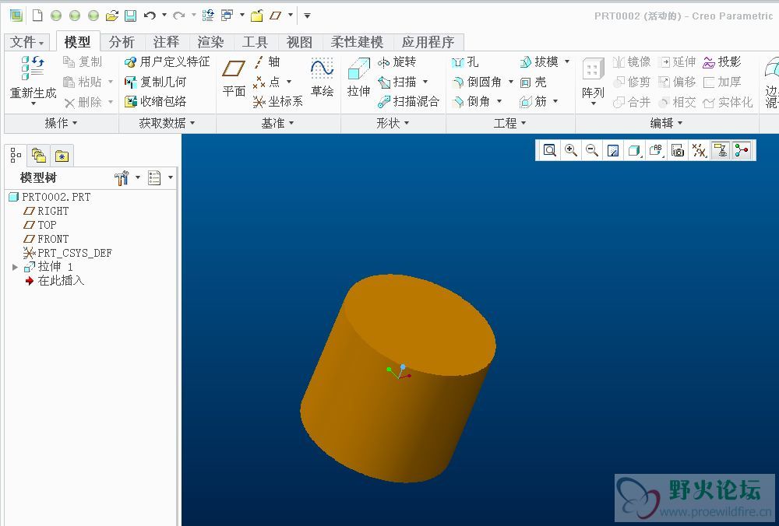779x526 pixels.
Task: Toggle annotation display in graphics toolbar
Action: pos(721,150)
